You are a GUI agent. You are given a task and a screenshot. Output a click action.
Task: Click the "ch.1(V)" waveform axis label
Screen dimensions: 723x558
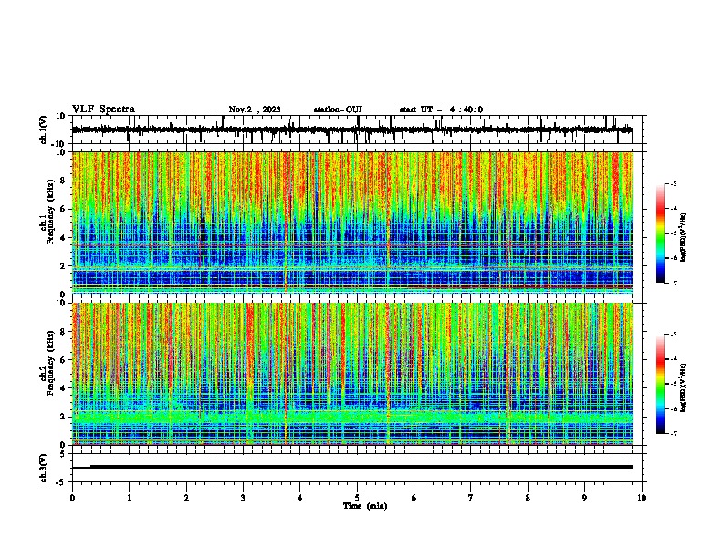pyautogui.click(x=44, y=129)
